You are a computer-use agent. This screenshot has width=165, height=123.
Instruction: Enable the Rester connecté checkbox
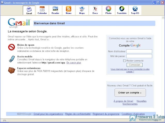pyautogui.click(x=124, y=61)
